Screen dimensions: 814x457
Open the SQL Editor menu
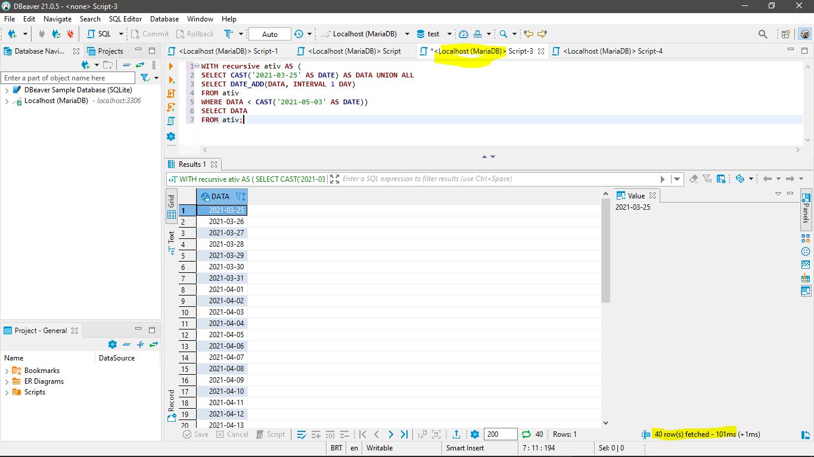125,18
